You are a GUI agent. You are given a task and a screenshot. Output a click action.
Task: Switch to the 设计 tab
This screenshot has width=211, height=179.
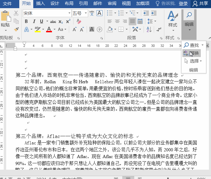[x=55, y=3]
